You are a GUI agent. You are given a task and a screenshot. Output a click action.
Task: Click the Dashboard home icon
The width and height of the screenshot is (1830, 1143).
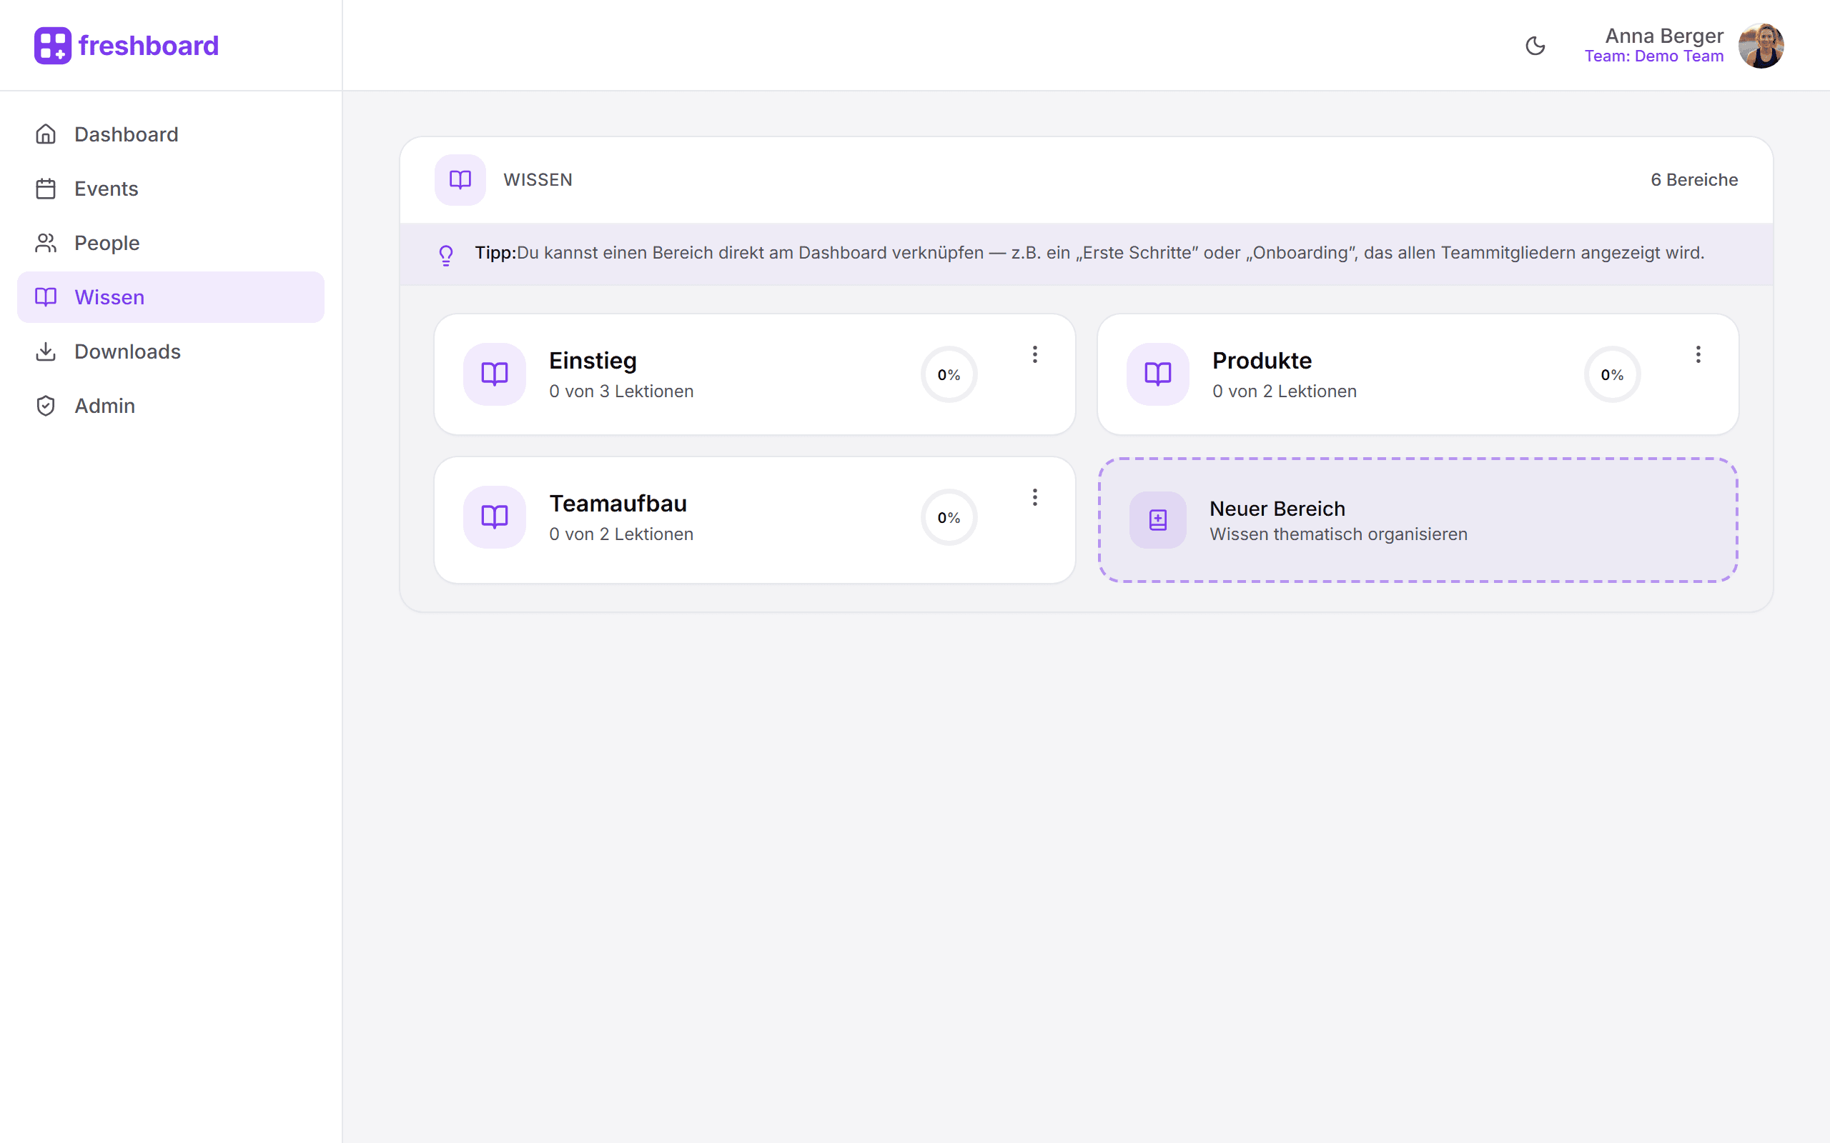(46, 134)
